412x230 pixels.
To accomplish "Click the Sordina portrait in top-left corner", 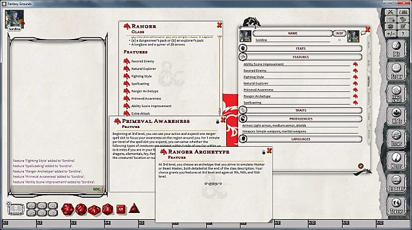I will point(14,20).
